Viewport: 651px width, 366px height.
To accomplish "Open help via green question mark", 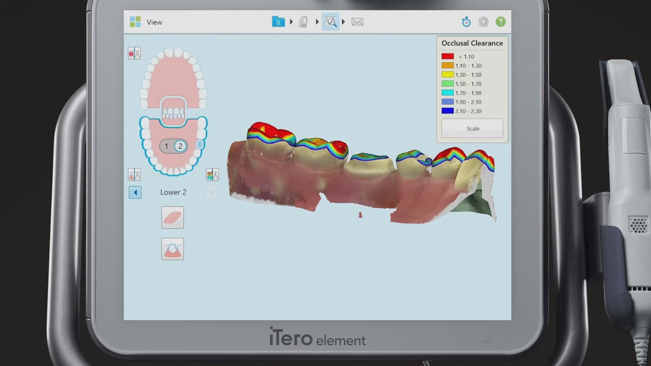I will tap(500, 22).
